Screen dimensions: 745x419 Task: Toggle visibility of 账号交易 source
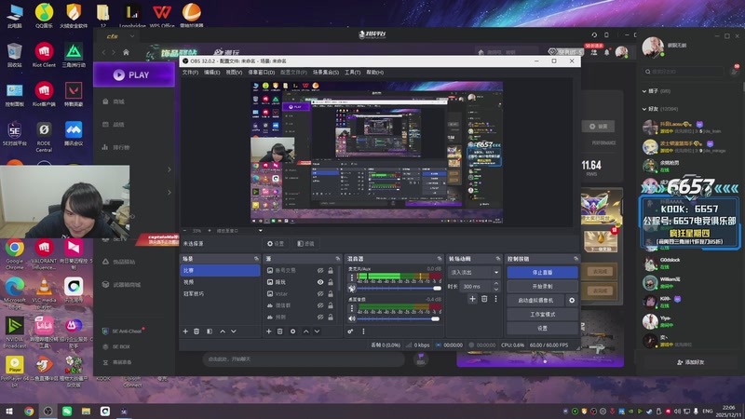pyautogui.click(x=320, y=270)
